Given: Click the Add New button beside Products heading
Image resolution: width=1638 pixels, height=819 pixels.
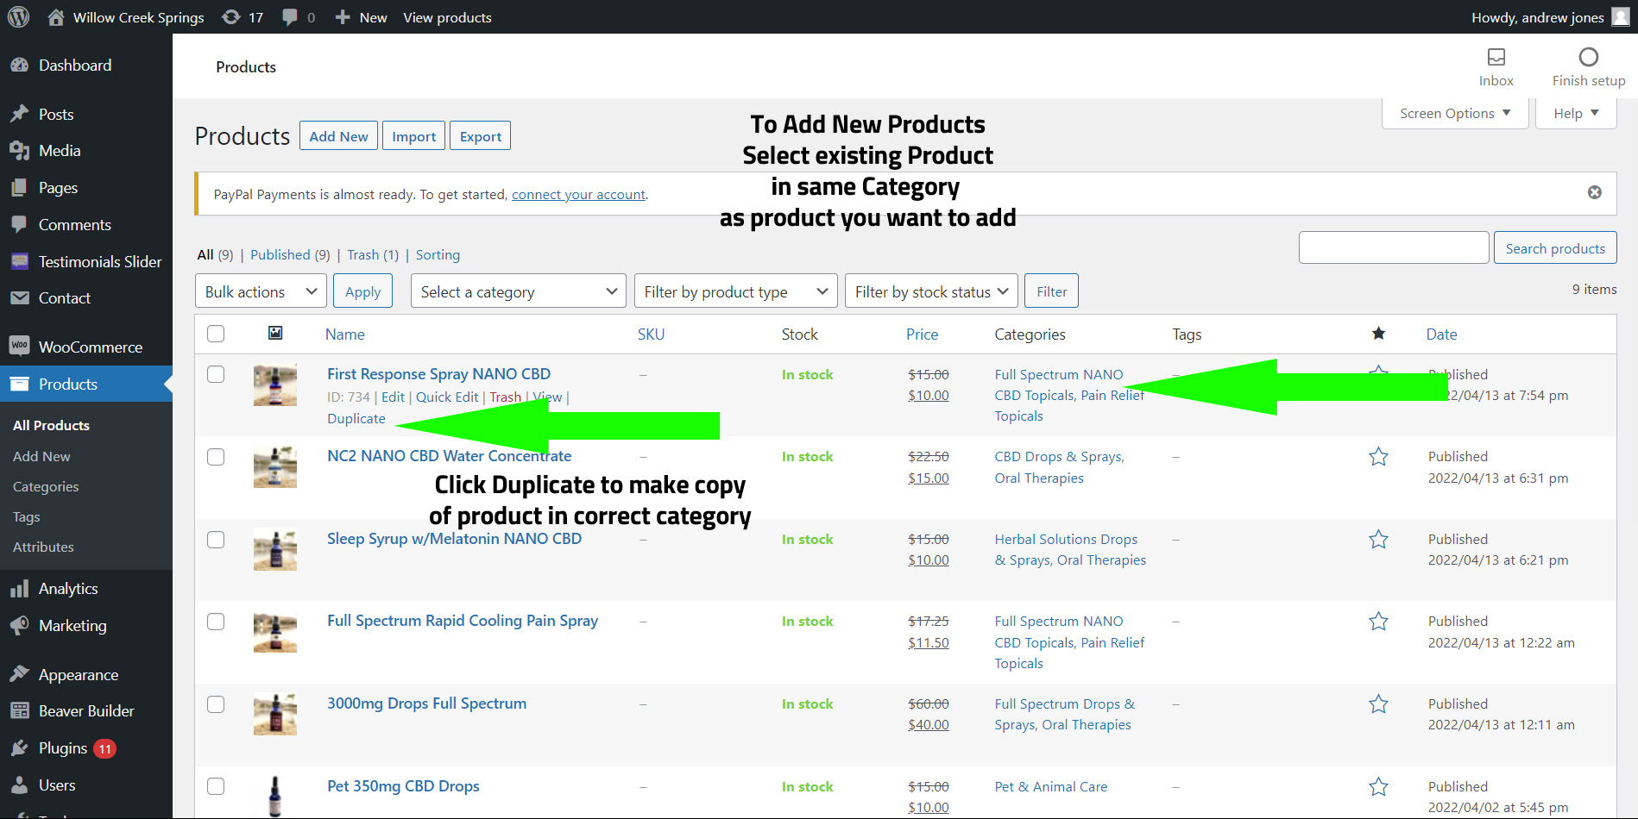Looking at the screenshot, I should pyautogui.click(x=338, y=136).
